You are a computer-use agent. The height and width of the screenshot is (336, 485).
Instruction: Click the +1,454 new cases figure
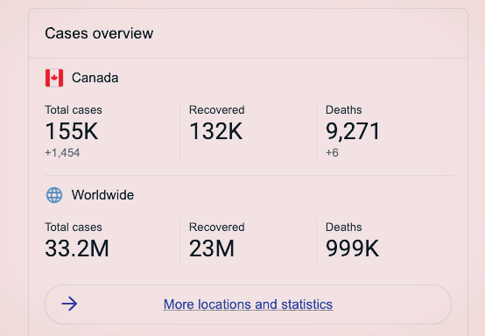(62, 153)
